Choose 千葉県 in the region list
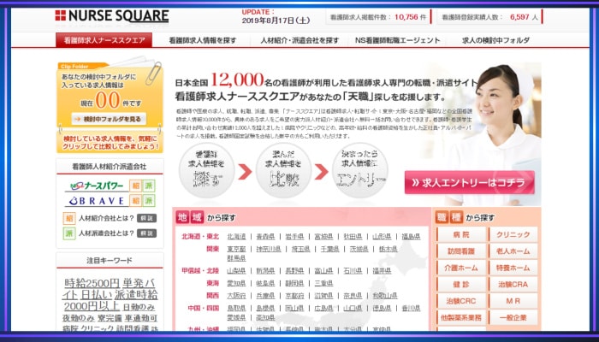The height and width of the screenshot is (342, 599). (x=329, y=250)
